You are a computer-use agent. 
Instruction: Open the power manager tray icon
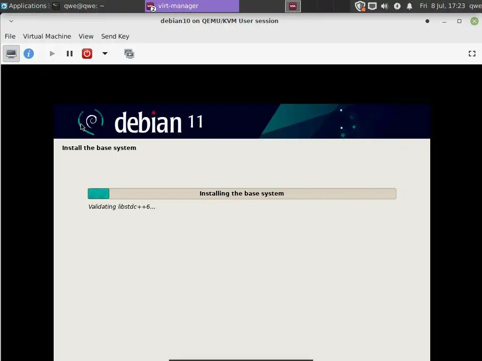pos(397,6)
